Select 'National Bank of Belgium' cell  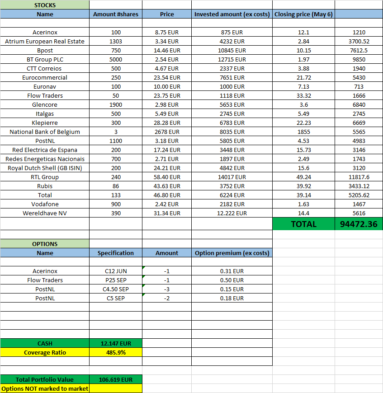[45, 131]
